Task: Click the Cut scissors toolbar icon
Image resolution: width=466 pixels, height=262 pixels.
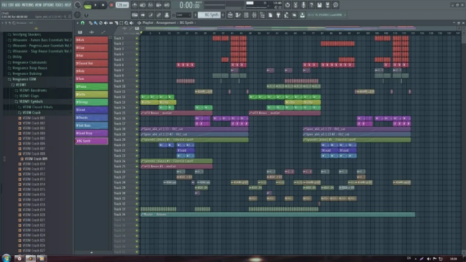Action: pyautogui.click(x=296, y=5)
